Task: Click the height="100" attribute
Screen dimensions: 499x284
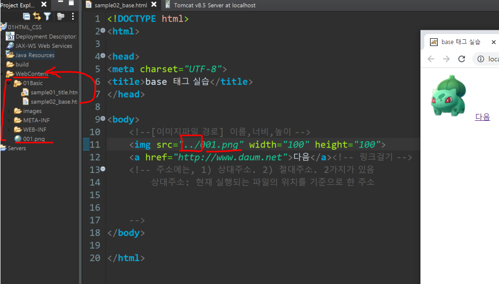Action: [348, 145]
